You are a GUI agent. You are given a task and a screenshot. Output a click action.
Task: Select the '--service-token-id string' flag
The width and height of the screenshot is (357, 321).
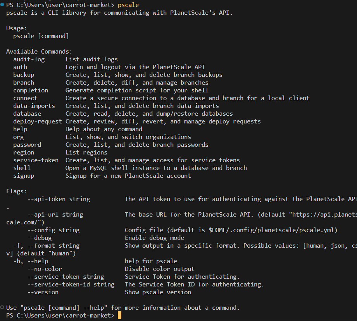point(71,285)
